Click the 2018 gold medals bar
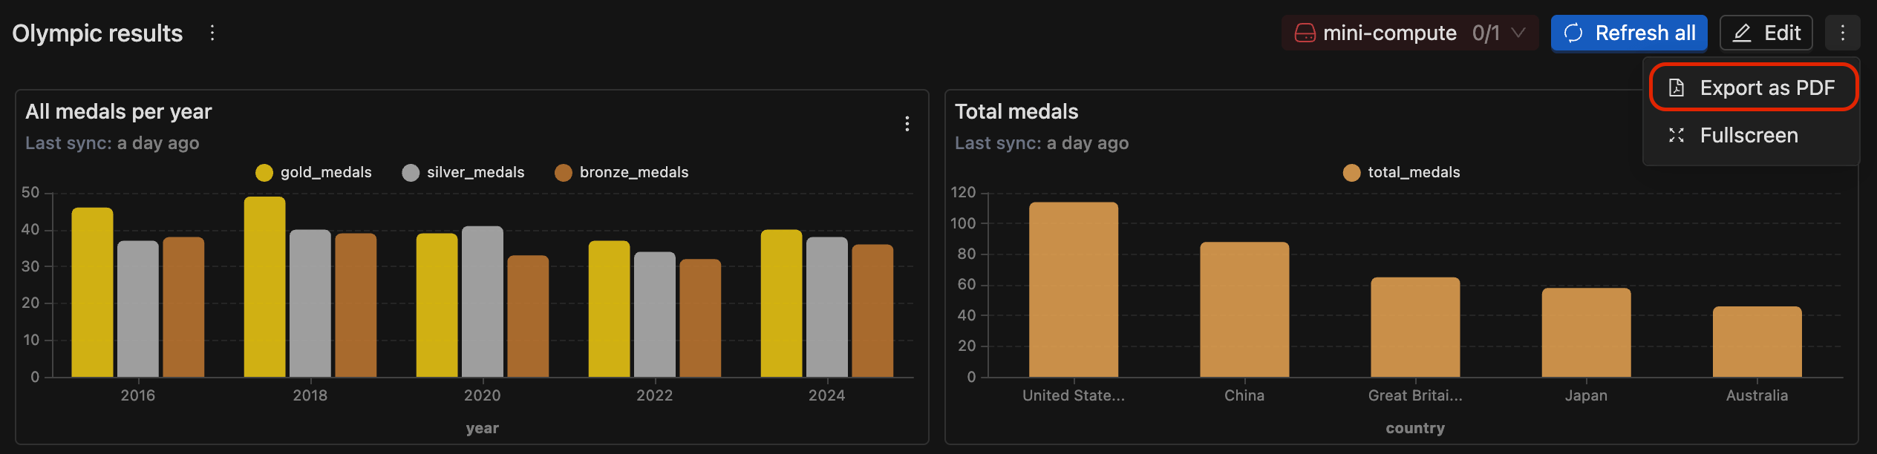 click(x=264, y=286)
